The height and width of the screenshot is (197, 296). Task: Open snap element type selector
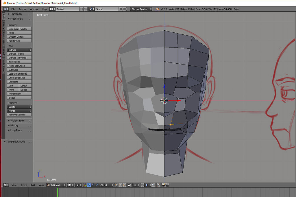148,185
